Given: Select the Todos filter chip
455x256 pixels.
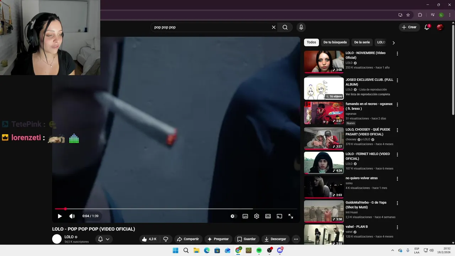Looking at the screenshot, I should [x=311, y=42].
